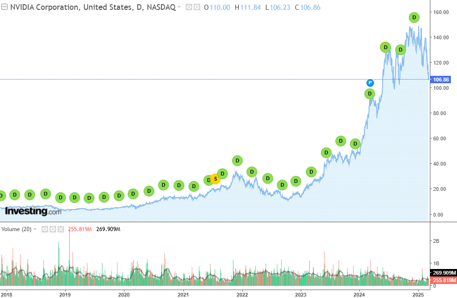This screenshot has height=298, width=457.
Task: Click the 80.00 price axis label
Action: pyautogui.click(x=440, y=113)
